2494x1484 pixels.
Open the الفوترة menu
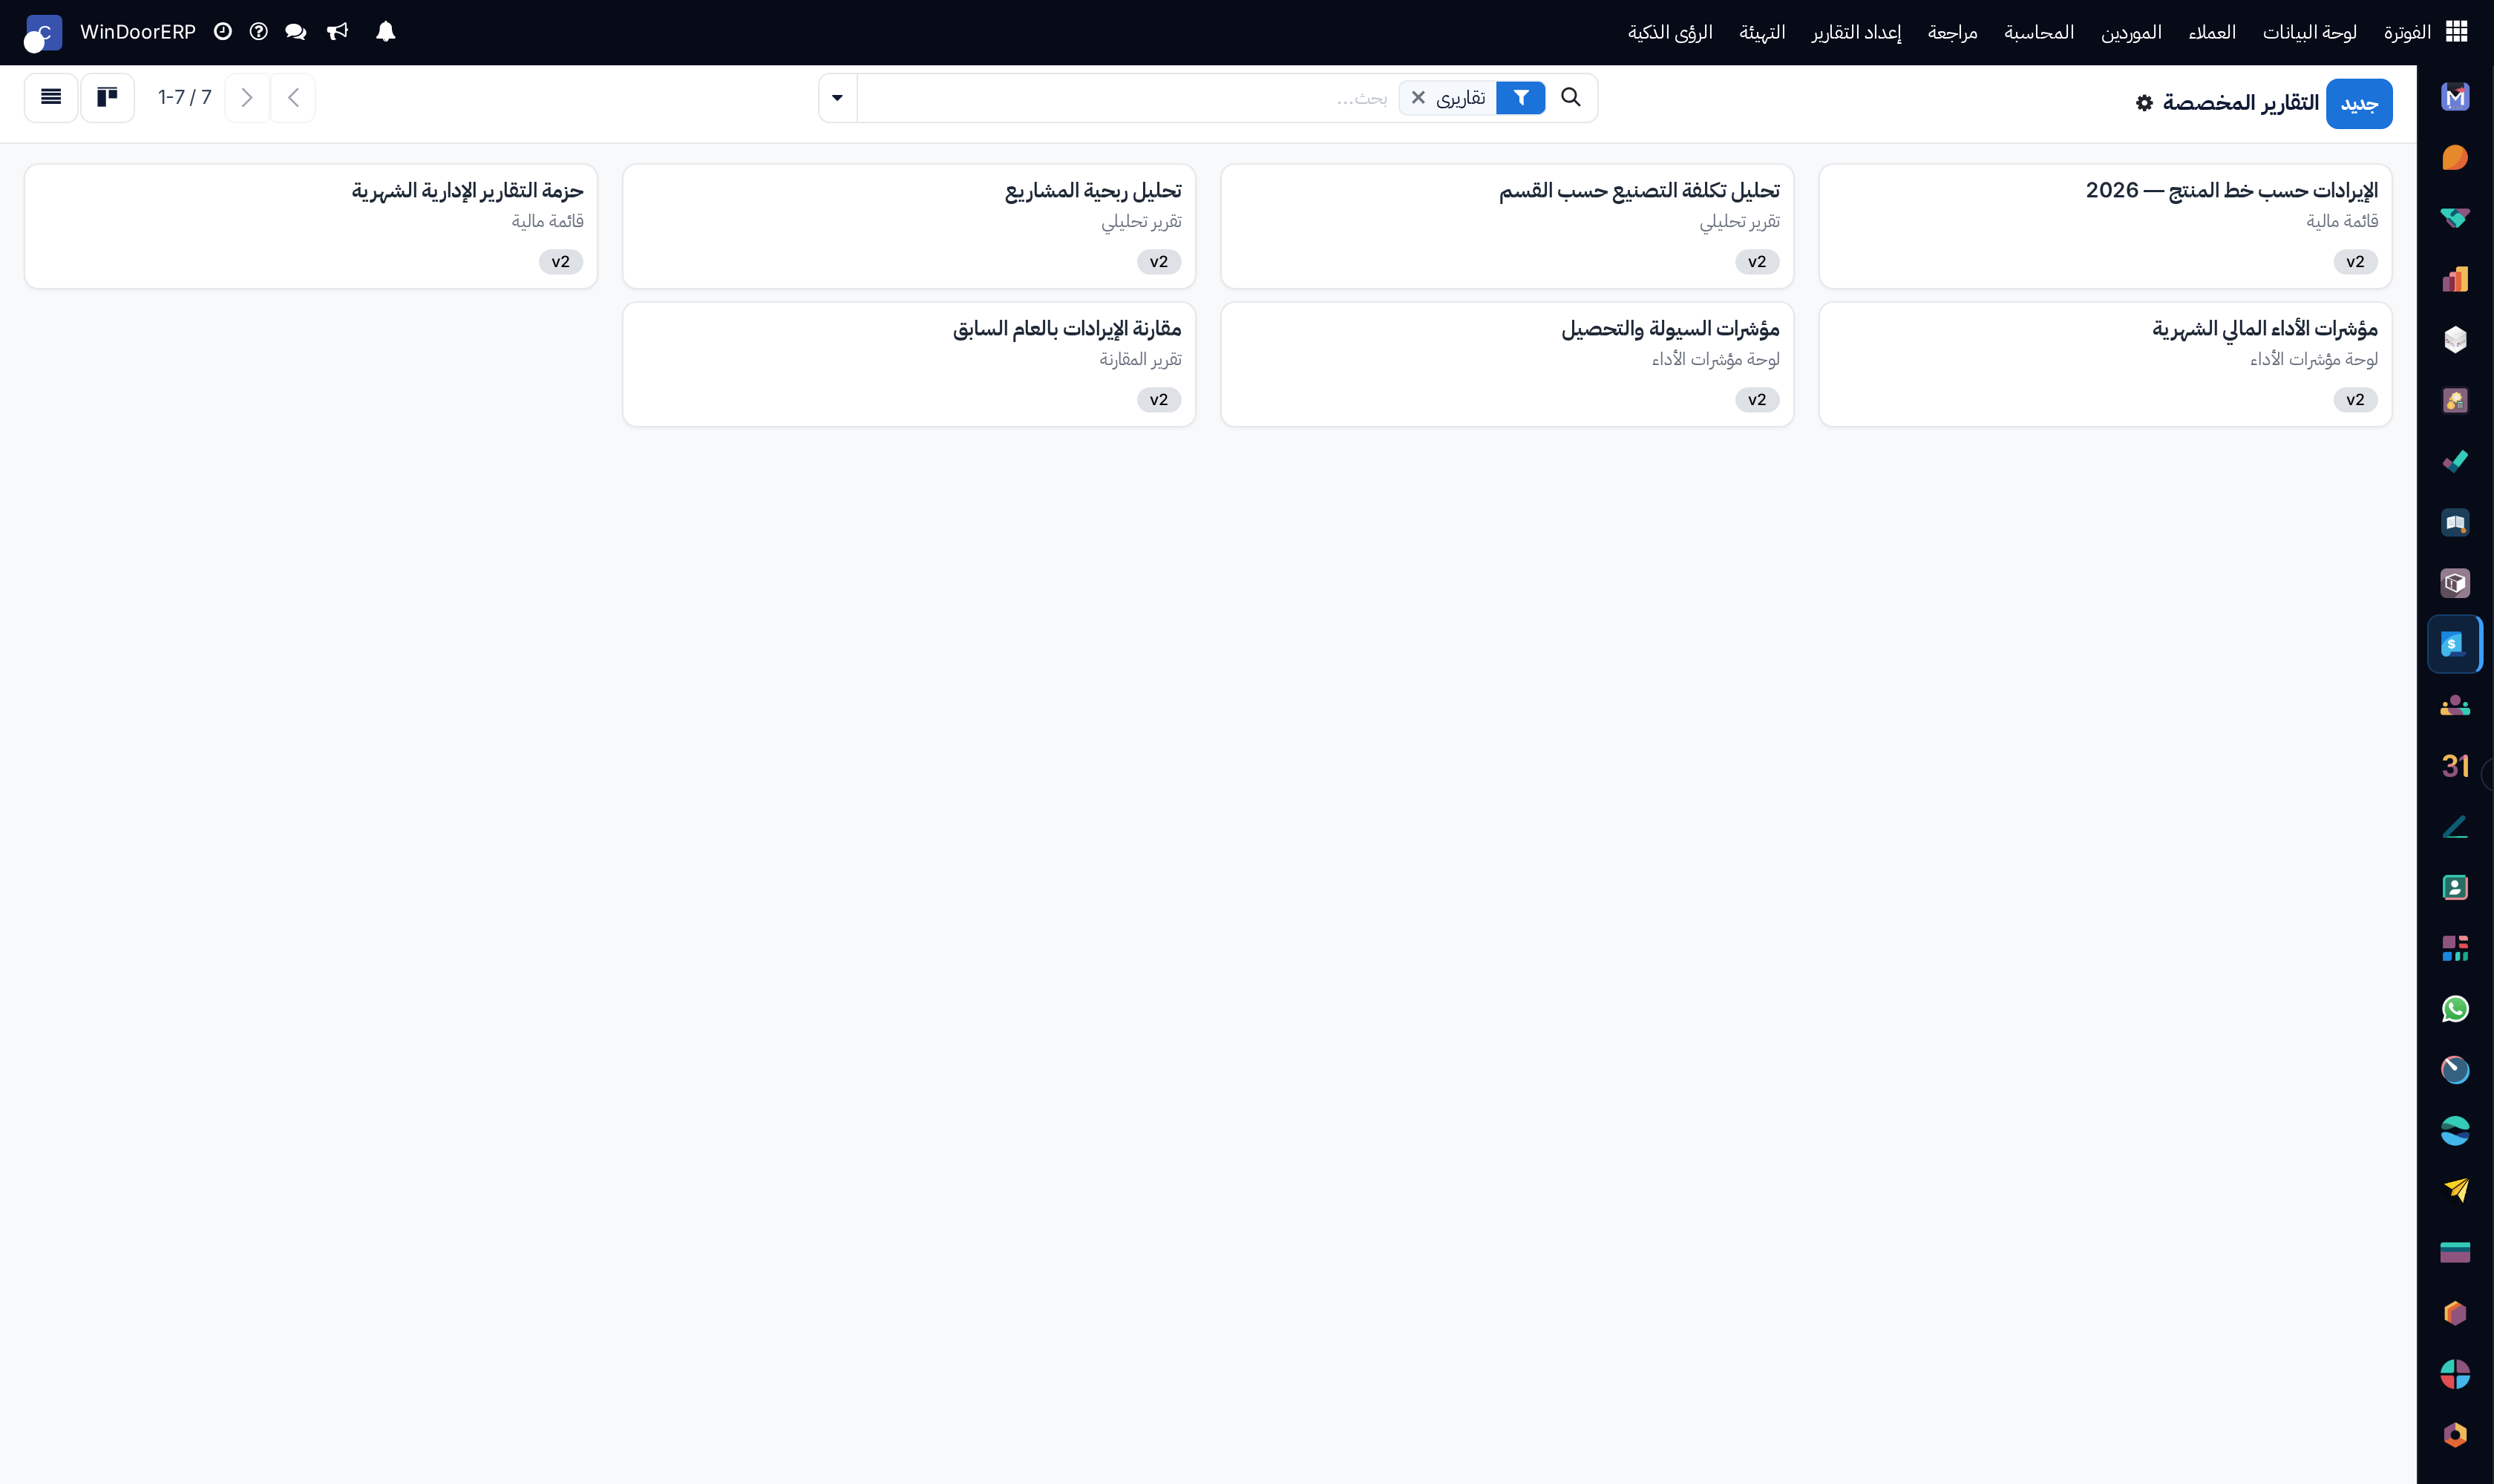2407,32
